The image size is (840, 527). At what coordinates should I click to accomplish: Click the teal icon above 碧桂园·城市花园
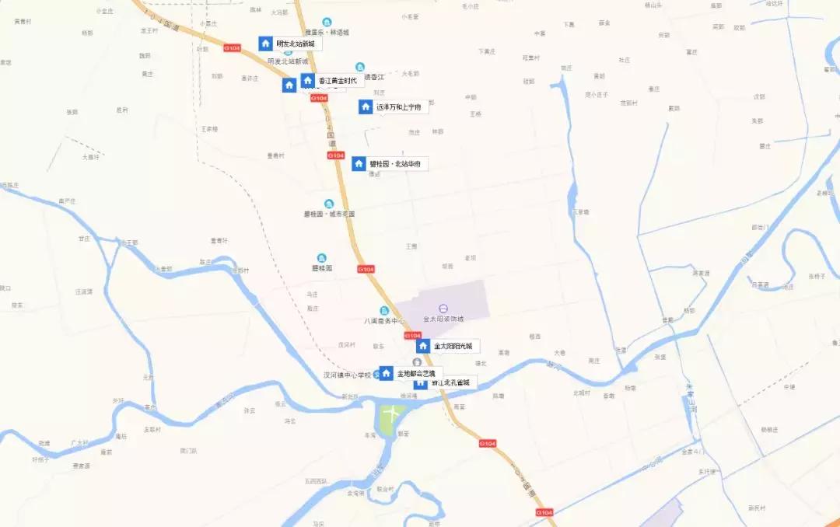coord(329,204)
